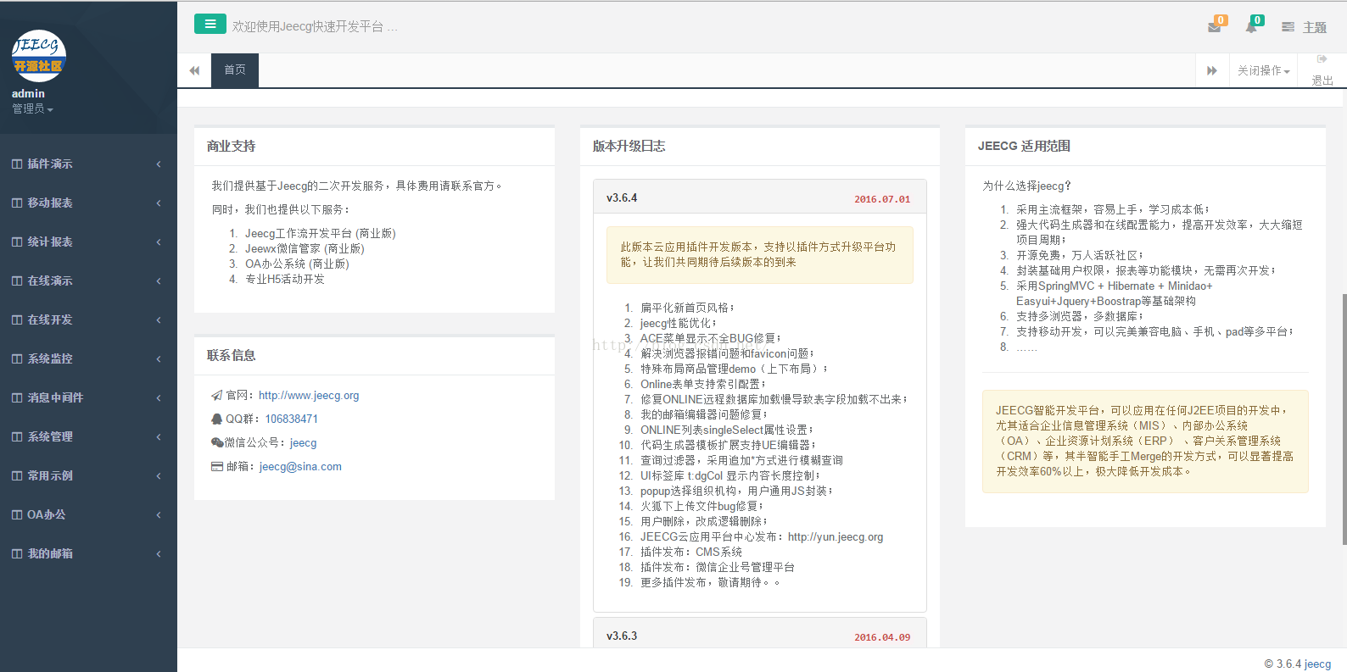Screen dimensions: 1347x672
Task: Click the Jeewx微信管家 (商业版) list item
Action: [305, 248]
